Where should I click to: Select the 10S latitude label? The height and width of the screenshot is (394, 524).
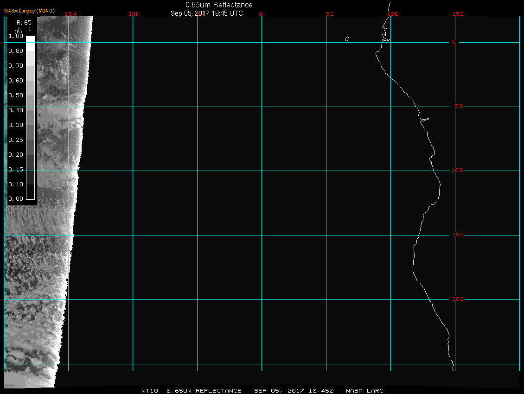[x=457, y=171]
